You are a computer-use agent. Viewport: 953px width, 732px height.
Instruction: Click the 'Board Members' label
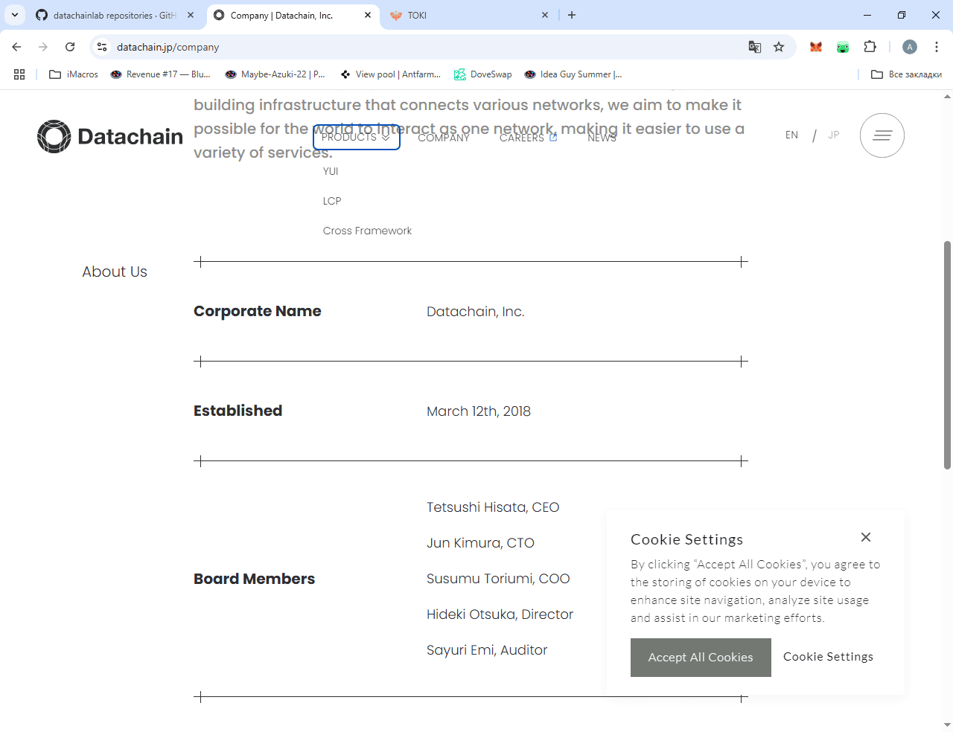click(254, 579)
